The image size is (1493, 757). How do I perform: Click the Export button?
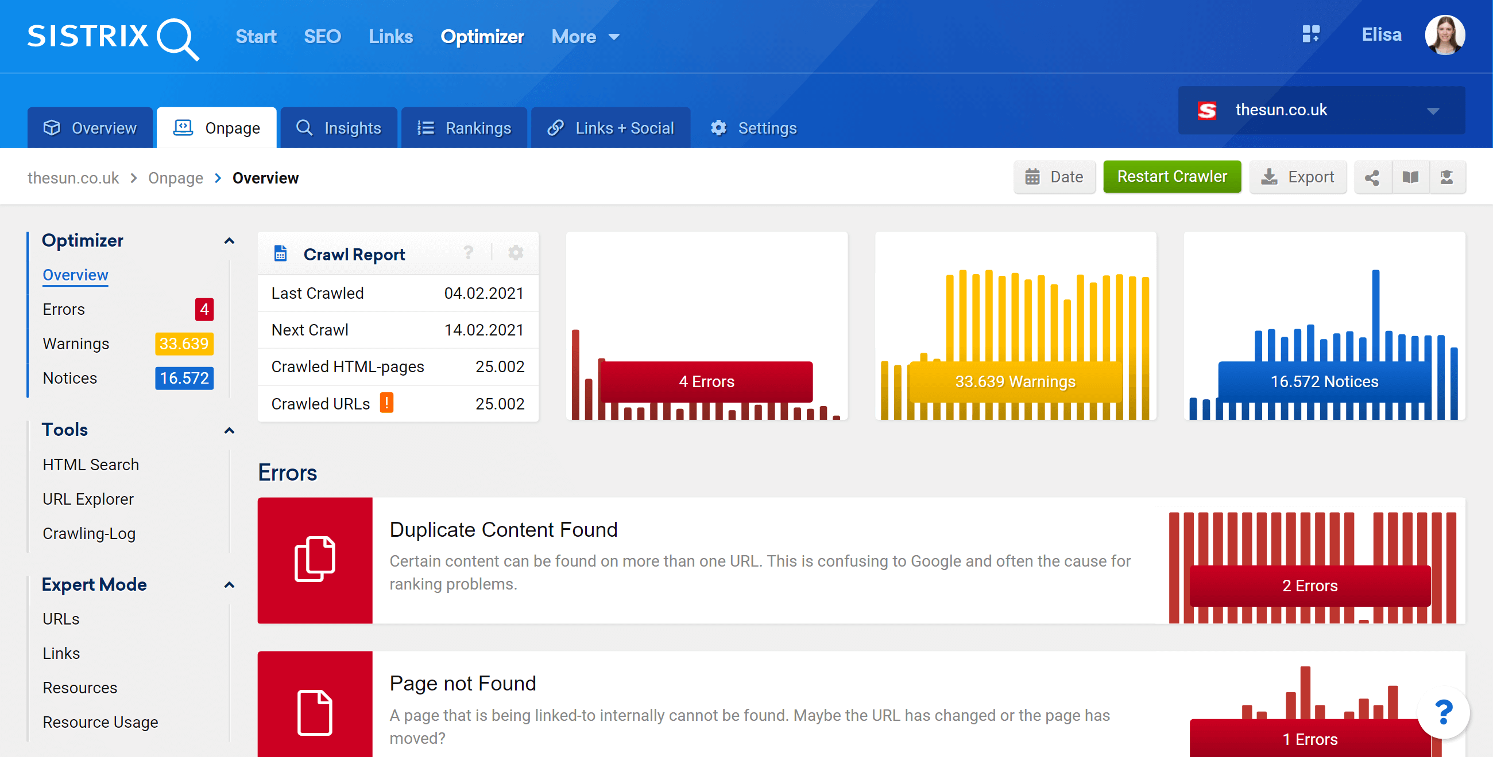[1298, 177]
